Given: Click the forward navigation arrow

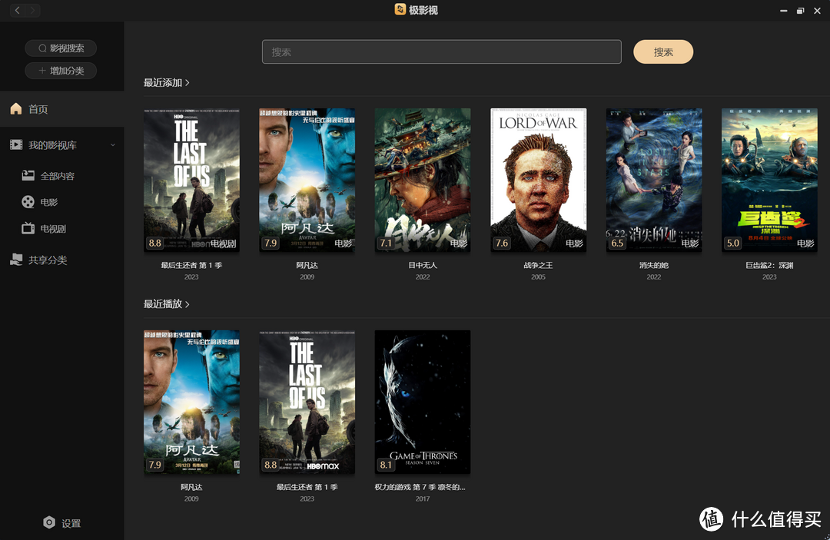Looking at the screenshot, I should pyautogui.click(x=32, y=10).
